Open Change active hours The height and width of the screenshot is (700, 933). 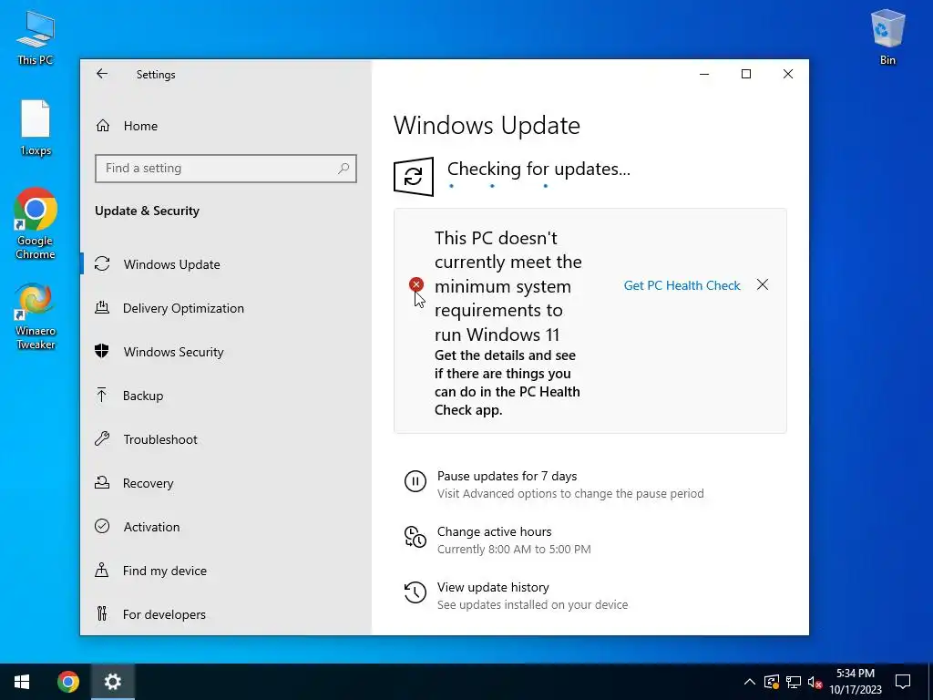coord(495,531)
